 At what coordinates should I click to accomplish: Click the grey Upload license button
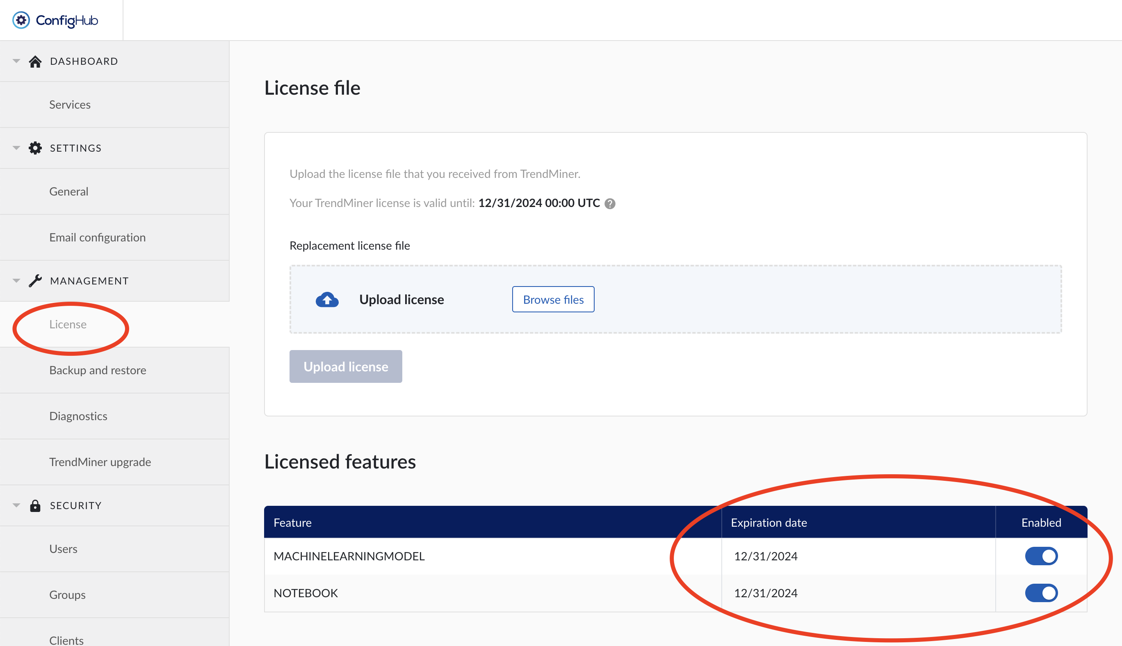pyautogui.click(x=346, y=366)
